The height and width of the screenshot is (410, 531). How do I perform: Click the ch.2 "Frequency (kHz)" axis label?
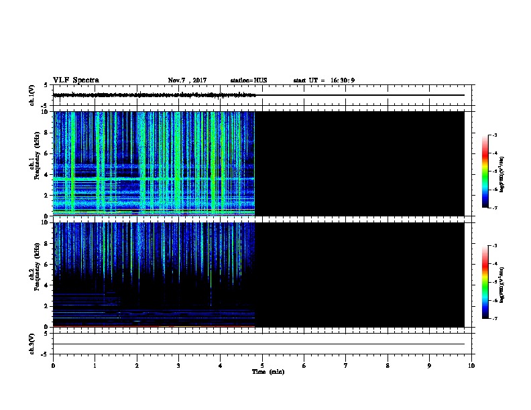tap(37, 267)
